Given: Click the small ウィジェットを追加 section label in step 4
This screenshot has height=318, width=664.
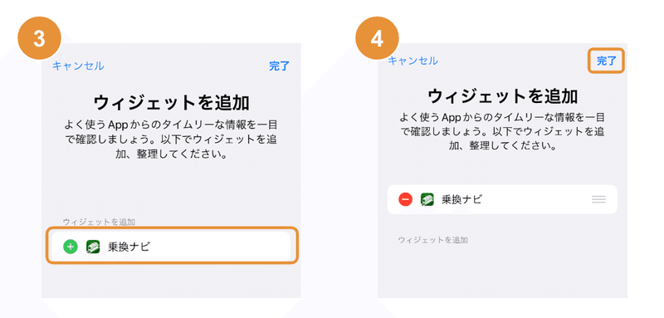Looking at the screenshot, I should click(x=432, y=240).
